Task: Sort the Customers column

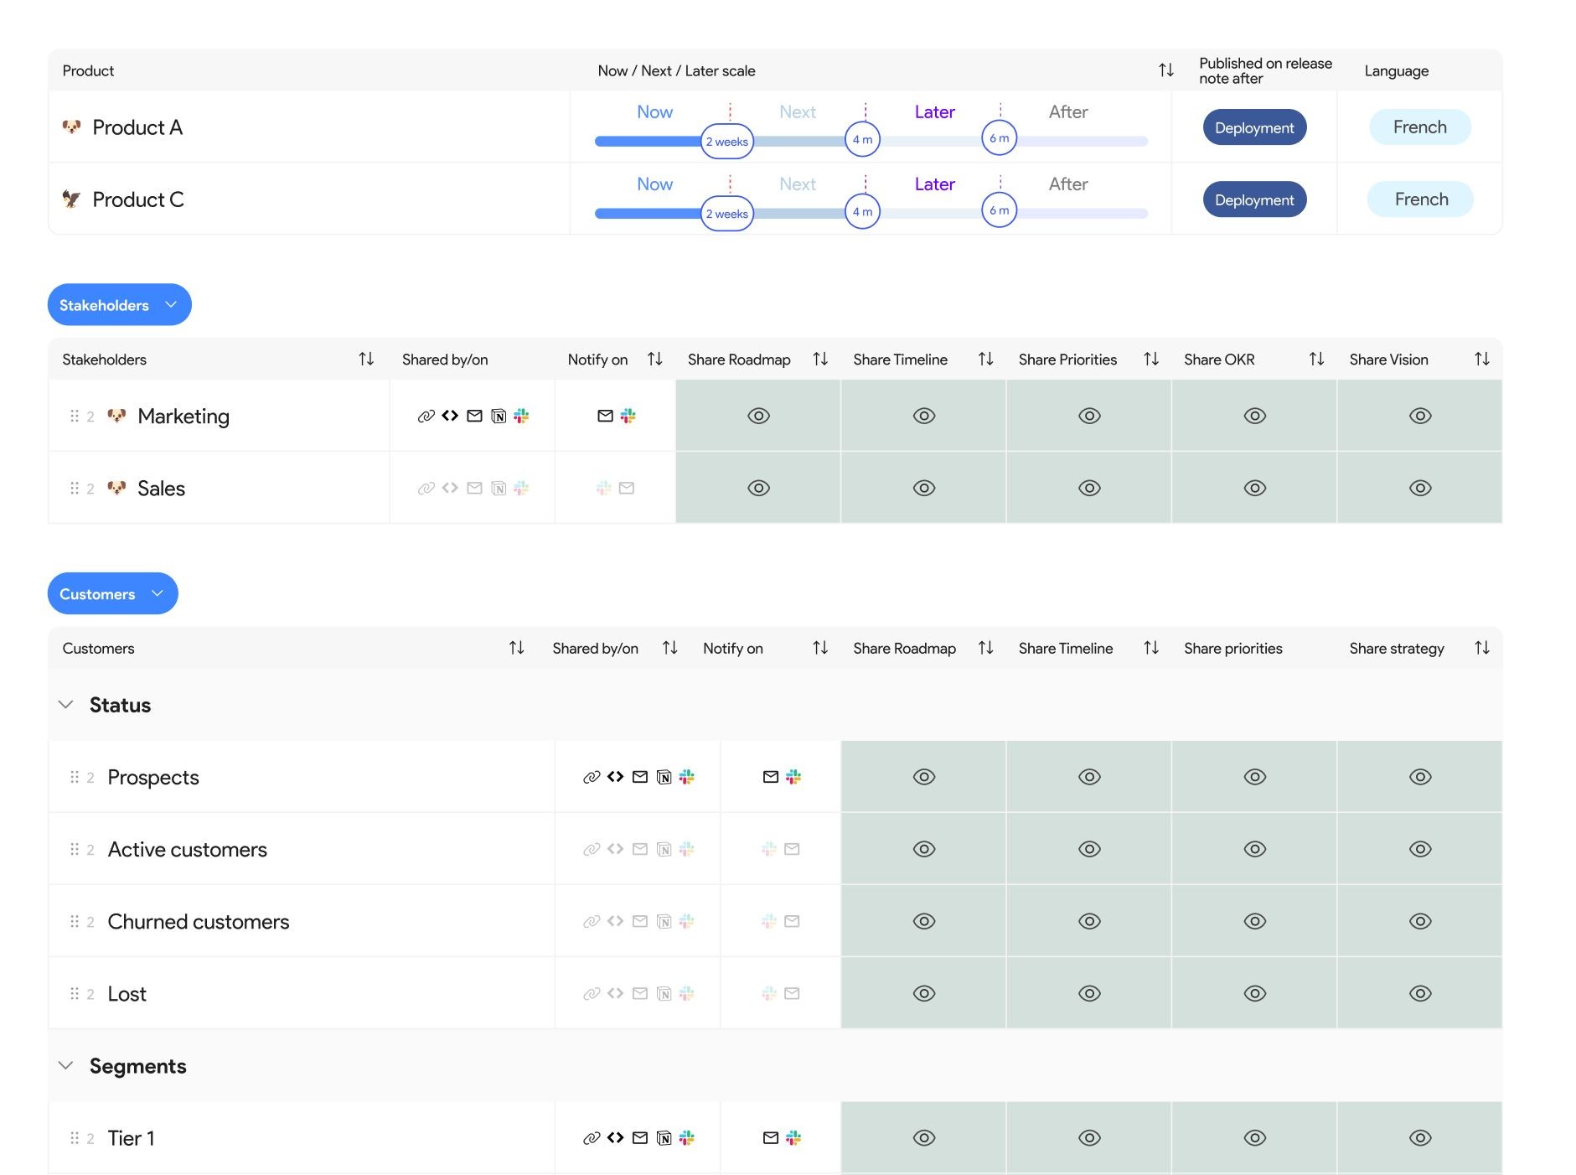Action: (x=516, y=648)
